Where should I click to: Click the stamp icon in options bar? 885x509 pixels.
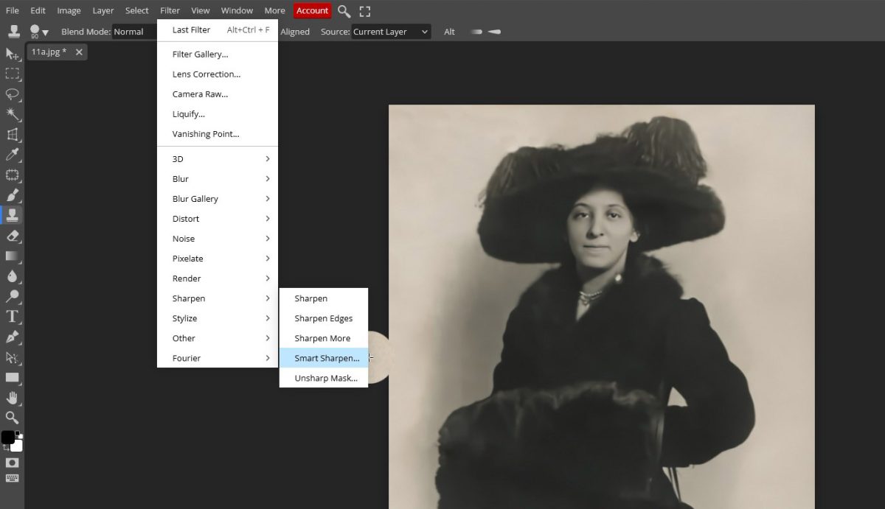pyautogui.click(x=13, y=32)
